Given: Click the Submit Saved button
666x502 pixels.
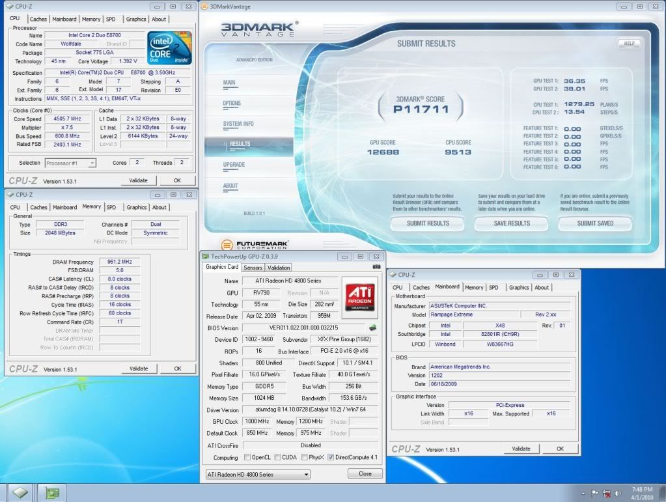Looking at the screenshot, I should [595, 223].
